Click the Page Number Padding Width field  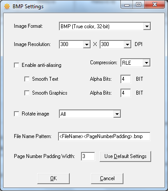coord(88,156)
